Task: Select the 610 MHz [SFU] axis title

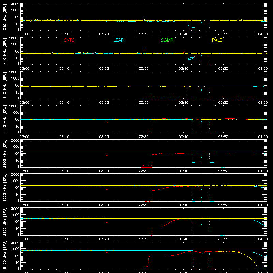Action: pos(5,85)
